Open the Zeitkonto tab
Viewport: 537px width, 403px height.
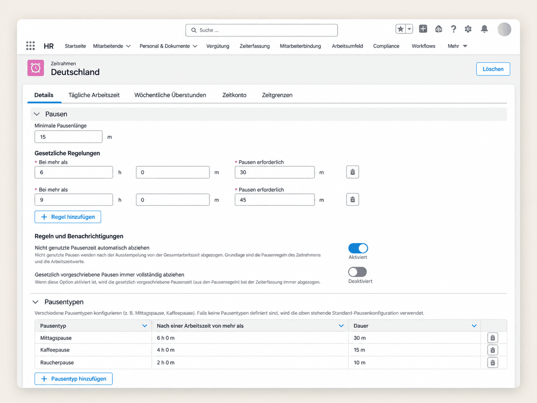point(234,95)
